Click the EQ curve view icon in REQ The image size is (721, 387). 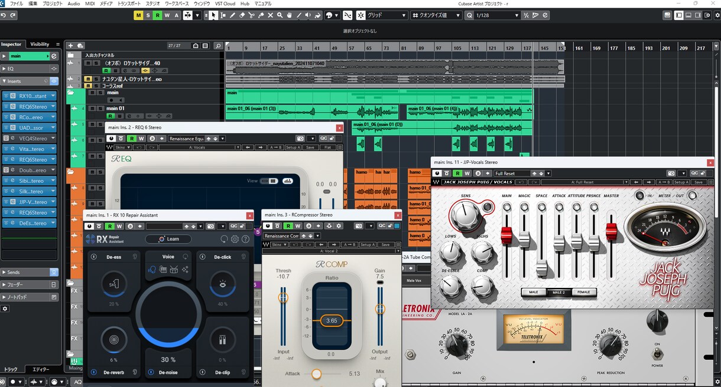pos(288,181)
